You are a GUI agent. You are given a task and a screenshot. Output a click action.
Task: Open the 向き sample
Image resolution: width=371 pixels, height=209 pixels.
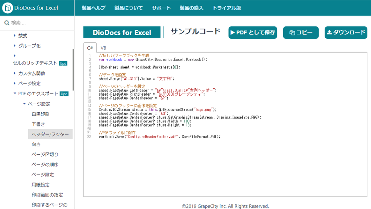[36, 145]
